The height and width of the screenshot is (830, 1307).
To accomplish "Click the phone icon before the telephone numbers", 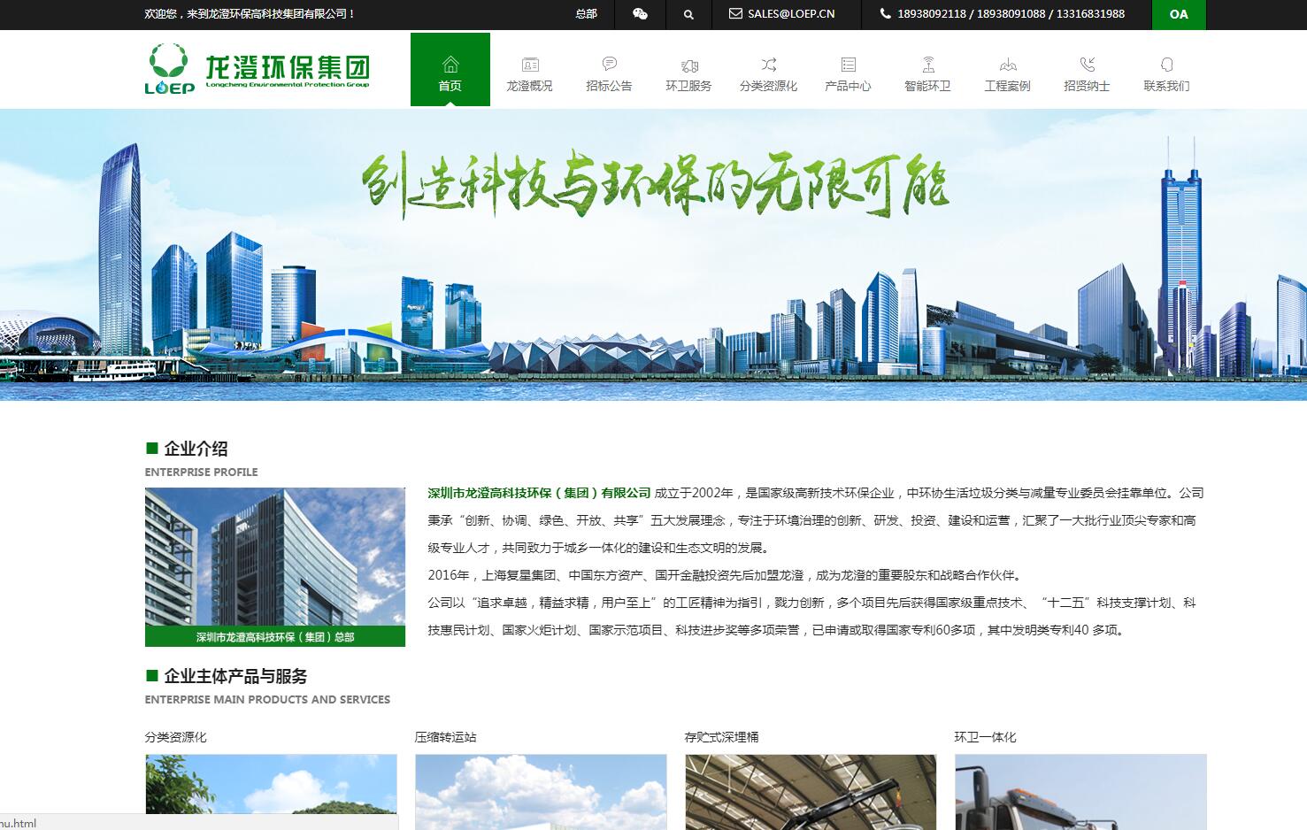I will tap(885, 13).
